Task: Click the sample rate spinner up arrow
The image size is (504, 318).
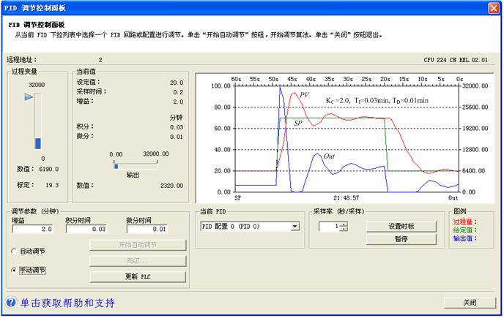Action: tap(344, 224)
